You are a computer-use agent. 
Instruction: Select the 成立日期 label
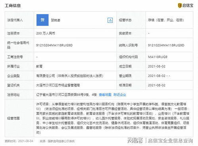click(x=125, y=66)
